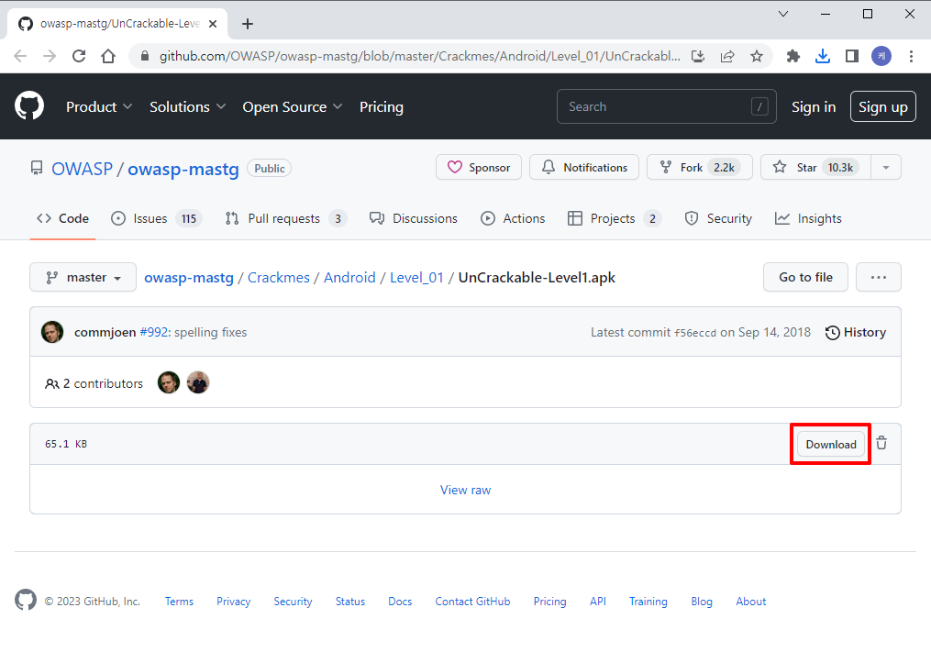Click the browser address bar URL
Screen dimensions: 931x663
[420, 56]
